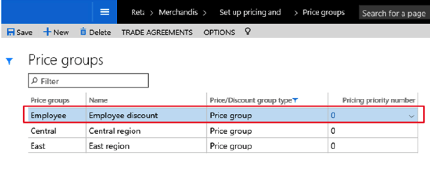
Task: Sort by Pricing priority number column header
Action: [379, 100]
